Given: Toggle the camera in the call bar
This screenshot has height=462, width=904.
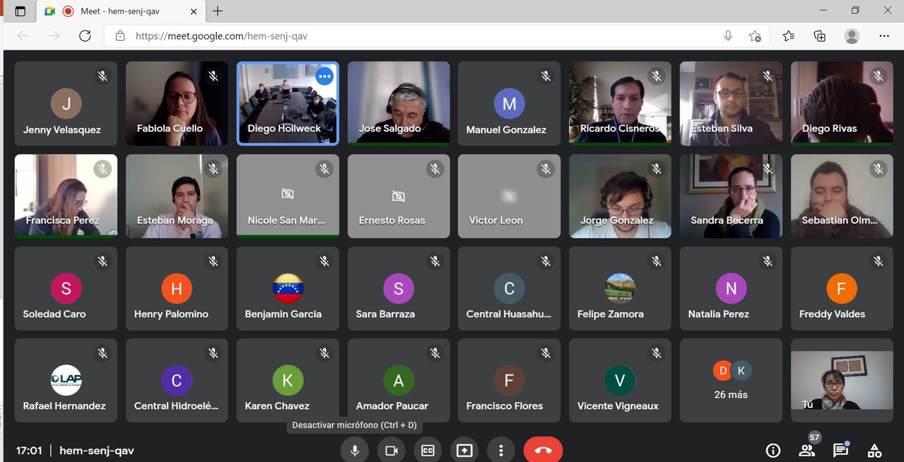Looking at the screenshot, I should pyautogui.click(x=391, y=450).
